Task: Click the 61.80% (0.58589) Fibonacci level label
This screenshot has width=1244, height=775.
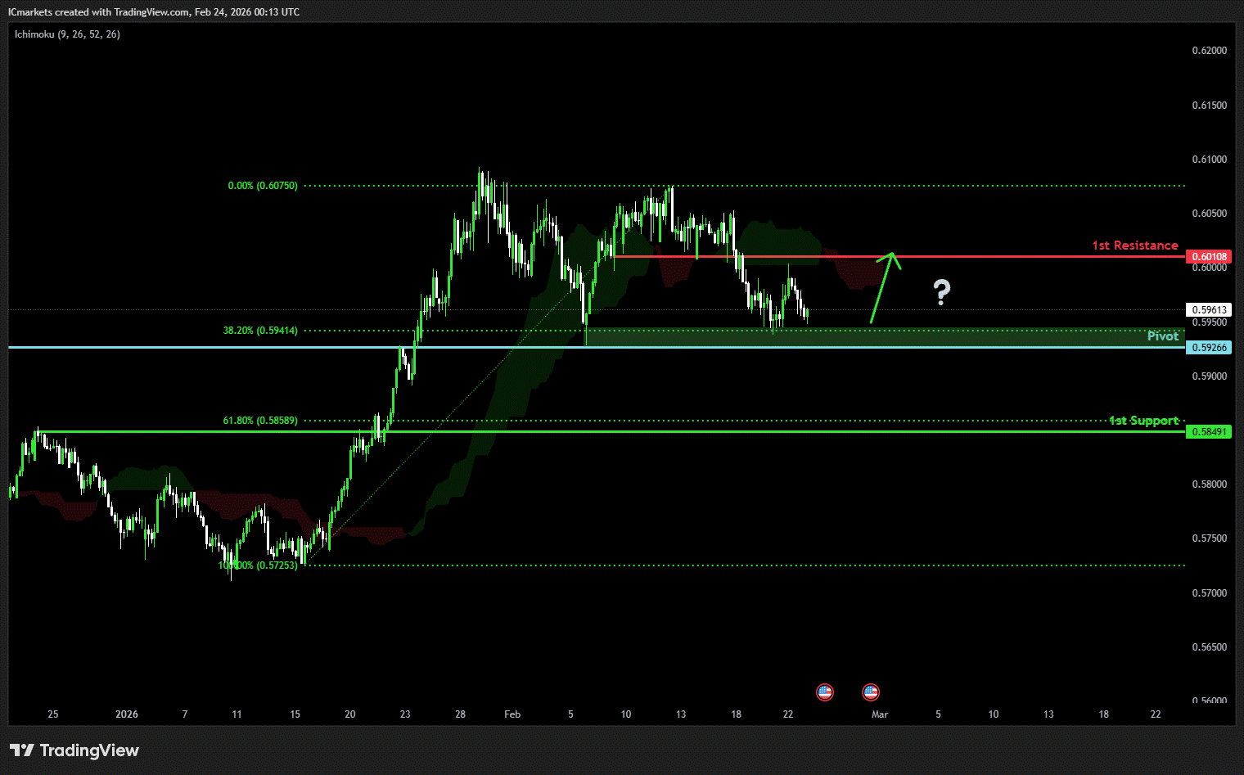Action: pos(260,421)
